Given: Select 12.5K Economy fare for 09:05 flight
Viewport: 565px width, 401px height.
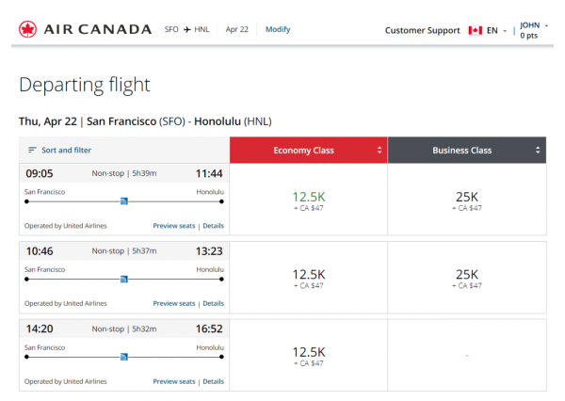Looking at the screenshot, I should 308,200.
